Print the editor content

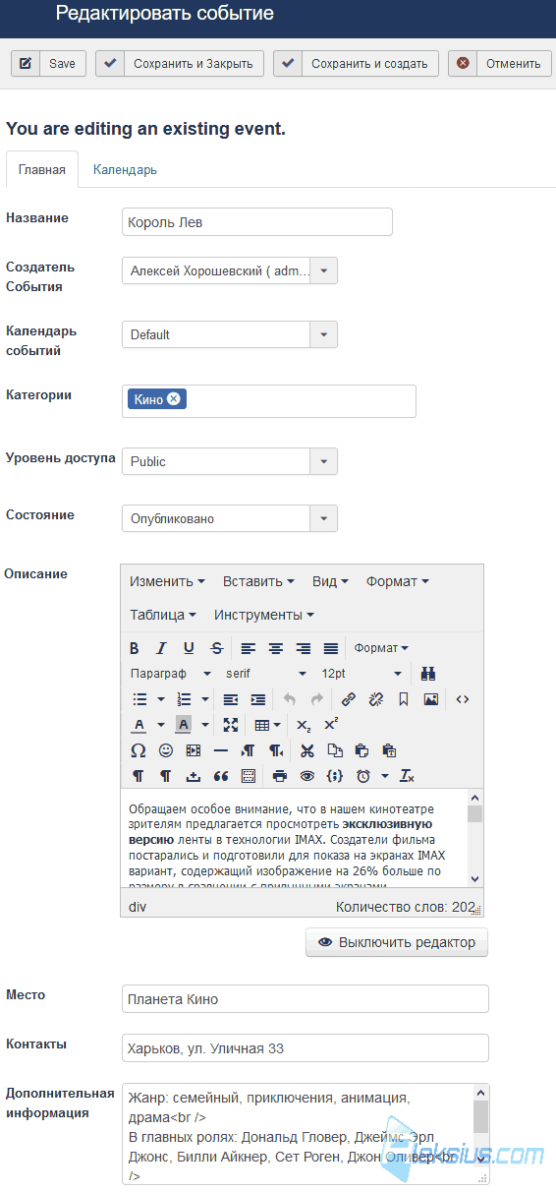point(280,776)
